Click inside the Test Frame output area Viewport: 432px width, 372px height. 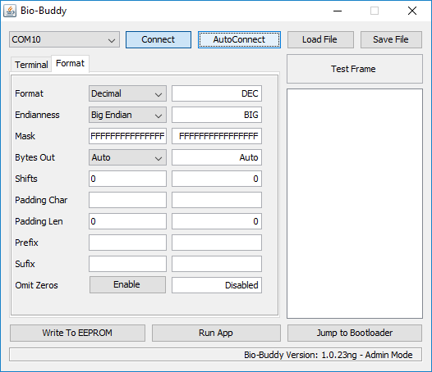tap(355, 203)
